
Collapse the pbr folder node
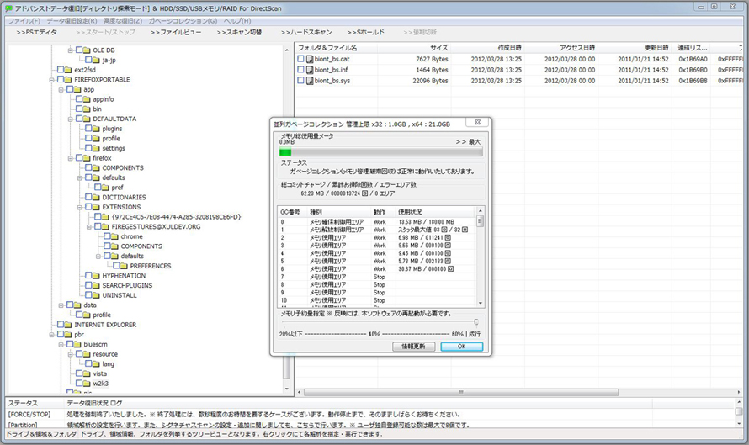51,335
